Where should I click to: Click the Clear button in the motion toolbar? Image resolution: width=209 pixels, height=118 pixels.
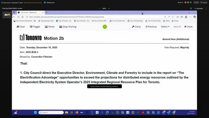[x=21, y=26]
